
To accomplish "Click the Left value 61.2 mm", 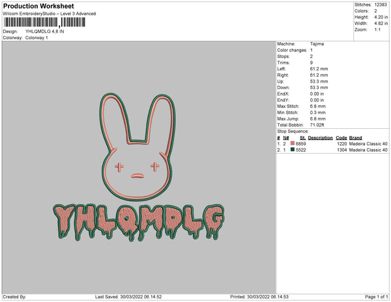I will coord(319,69).
